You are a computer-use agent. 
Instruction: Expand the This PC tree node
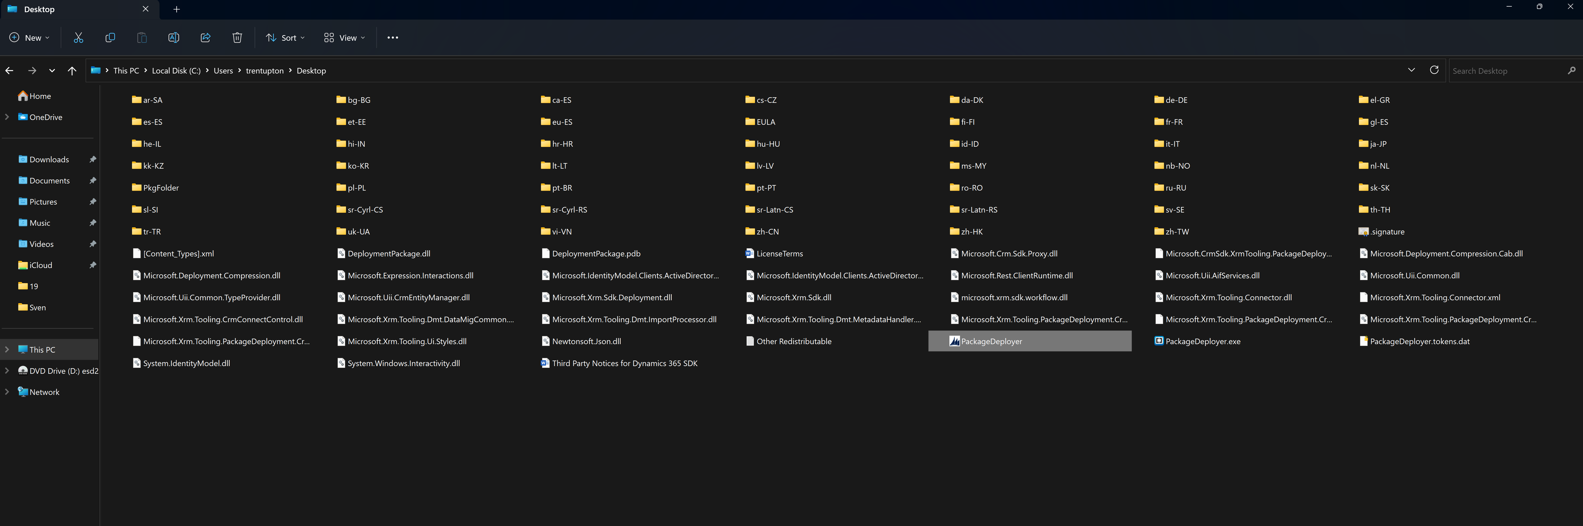pos(7,350)
